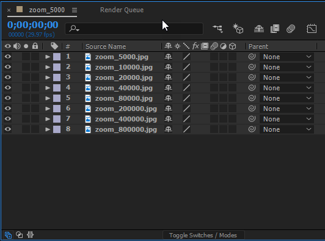
Task: Enable Frame Blending filmstrip icon
Action: click(x=275, y=29)
